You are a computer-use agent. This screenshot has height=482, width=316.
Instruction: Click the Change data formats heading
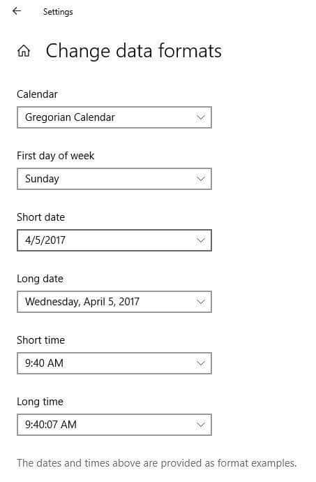point(134,51)
